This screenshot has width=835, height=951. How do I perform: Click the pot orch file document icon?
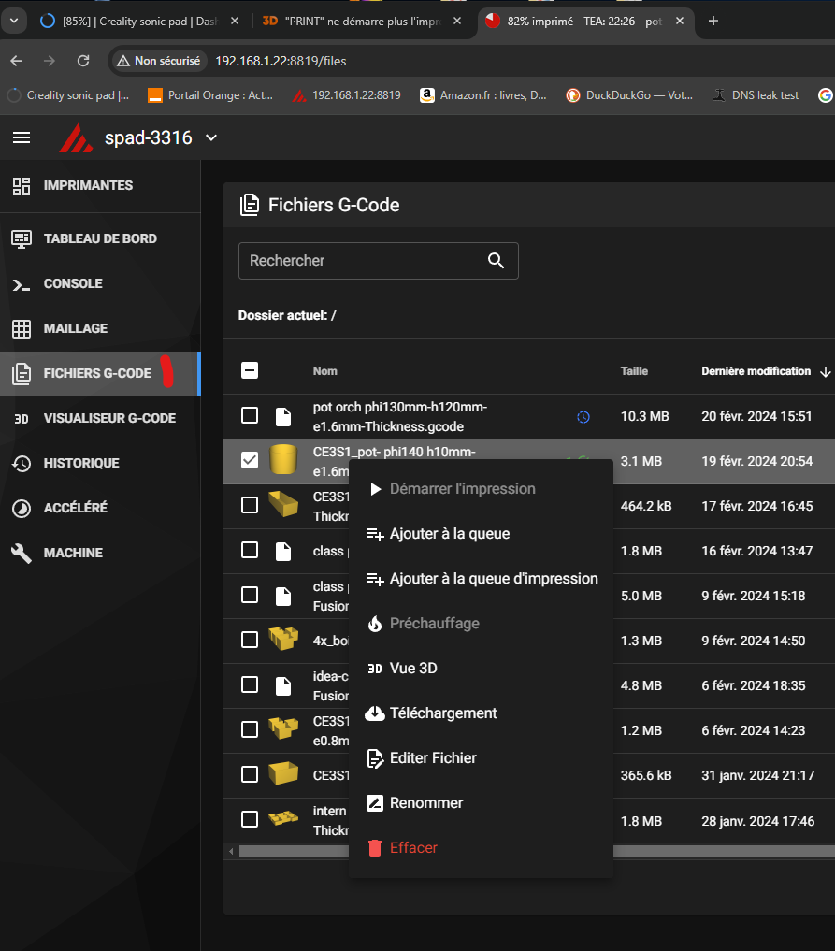click(283, 417)
